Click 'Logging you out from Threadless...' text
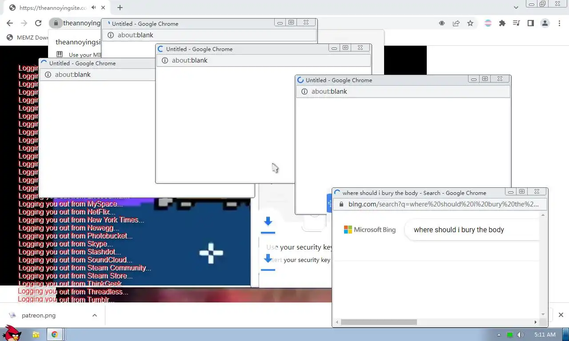Image resolution: width=569 pixels, height=341 pixels. 73,292
